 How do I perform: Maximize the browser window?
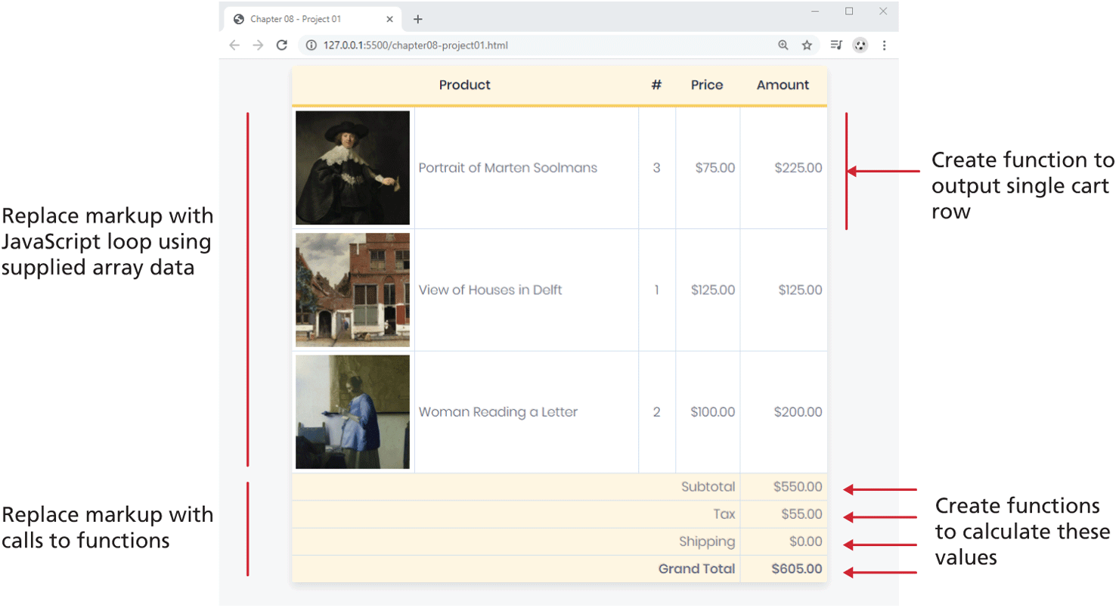point(849,11)
